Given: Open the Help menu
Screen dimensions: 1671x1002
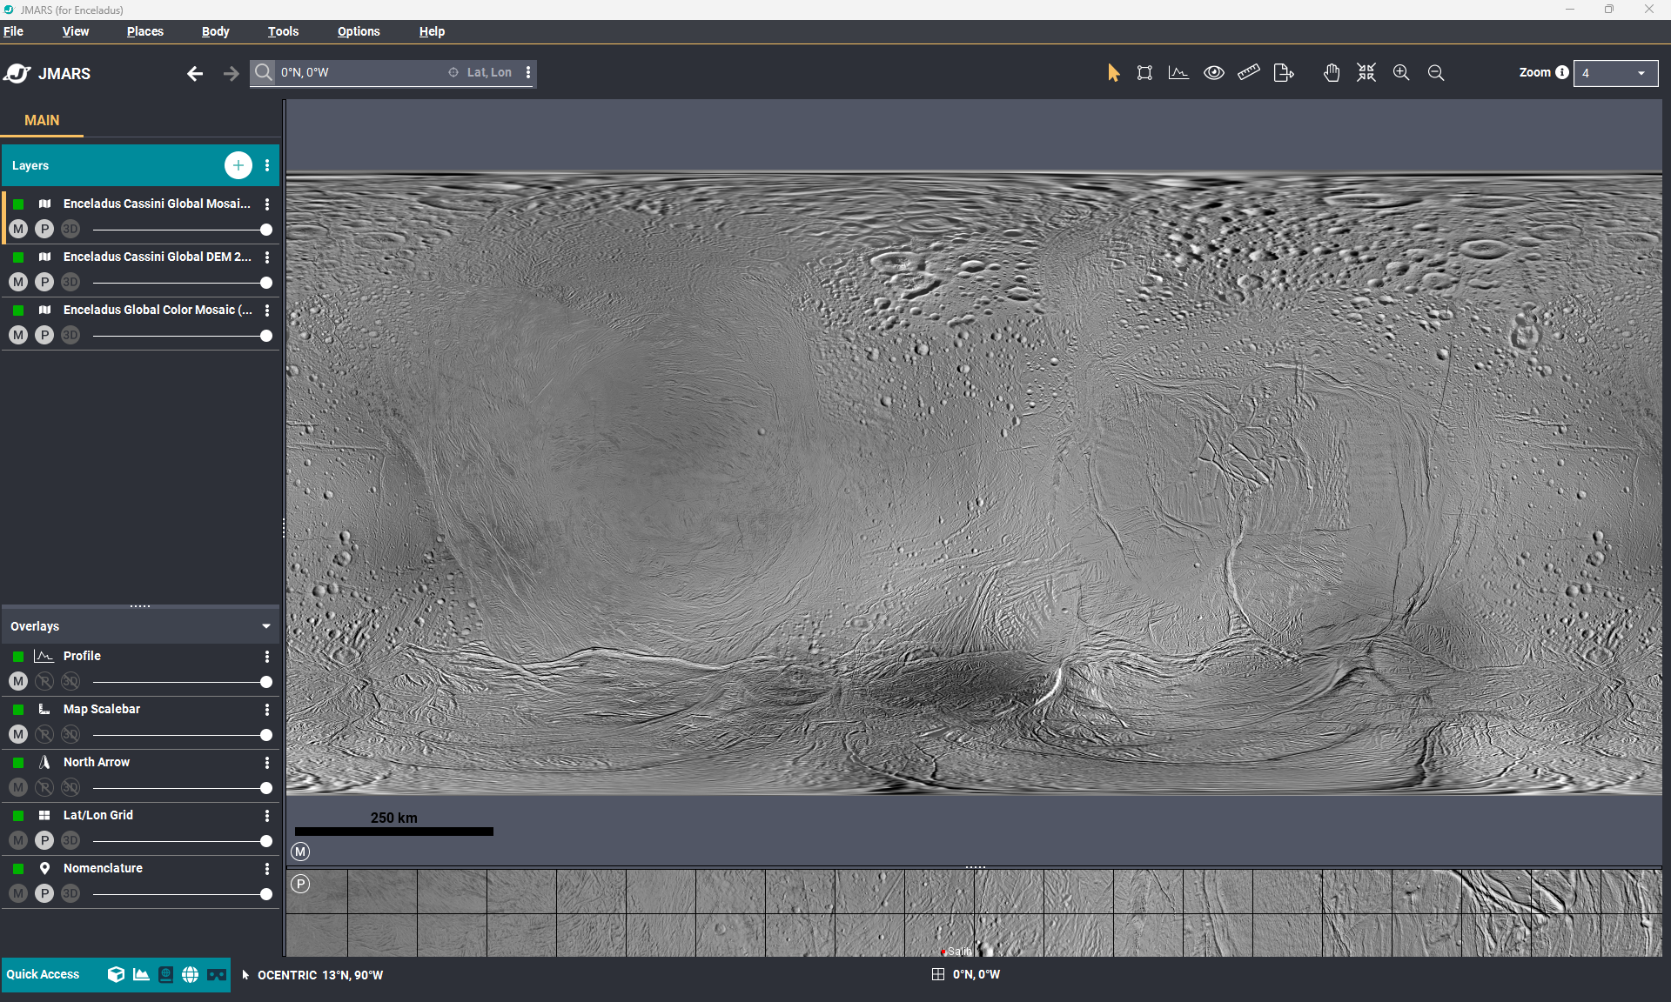Looking at the screenshot, I should [432, 31].
